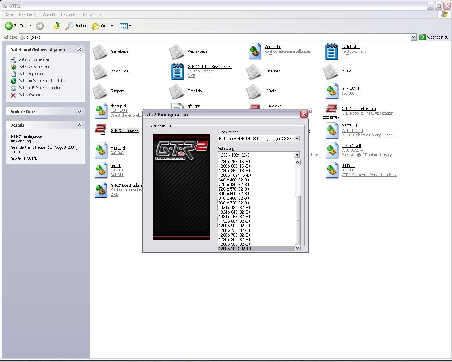The image size is (452, 362).
Task: Open the ? help menu
Action: click(x=100, y=14)
